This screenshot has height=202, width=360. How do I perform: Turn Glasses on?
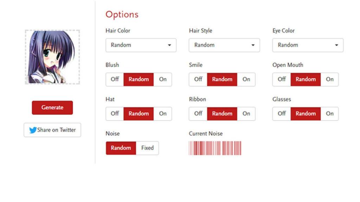click(329, 114)
